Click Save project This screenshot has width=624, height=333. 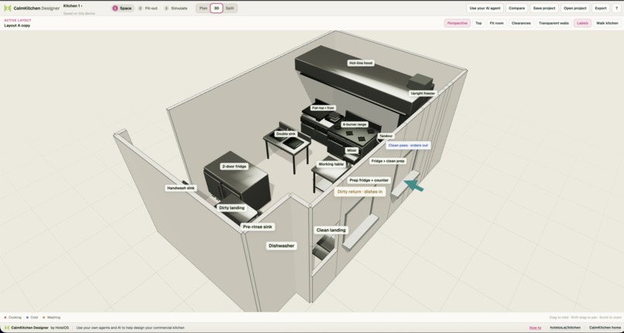(x=544, y=8)
